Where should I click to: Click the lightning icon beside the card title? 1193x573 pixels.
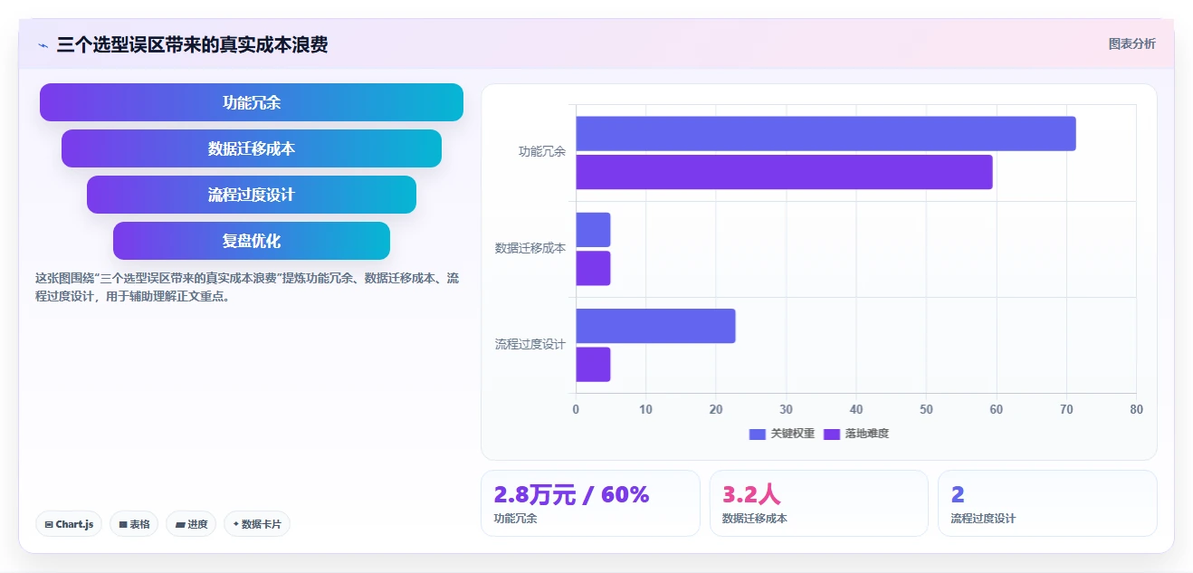pyautogui.click(x=43, y=45)
